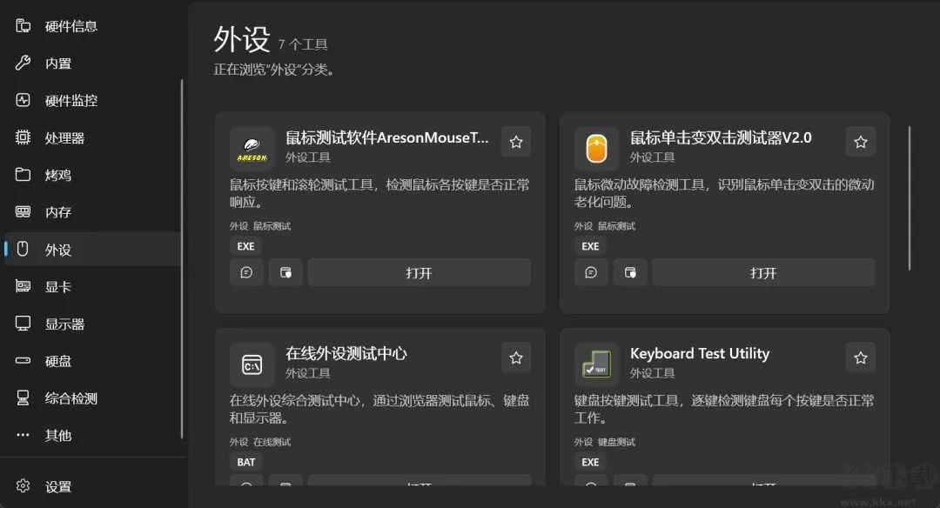940x508 pixels.
Task: Click the AresonMouseTest app logo
Action: coord(252,149)
